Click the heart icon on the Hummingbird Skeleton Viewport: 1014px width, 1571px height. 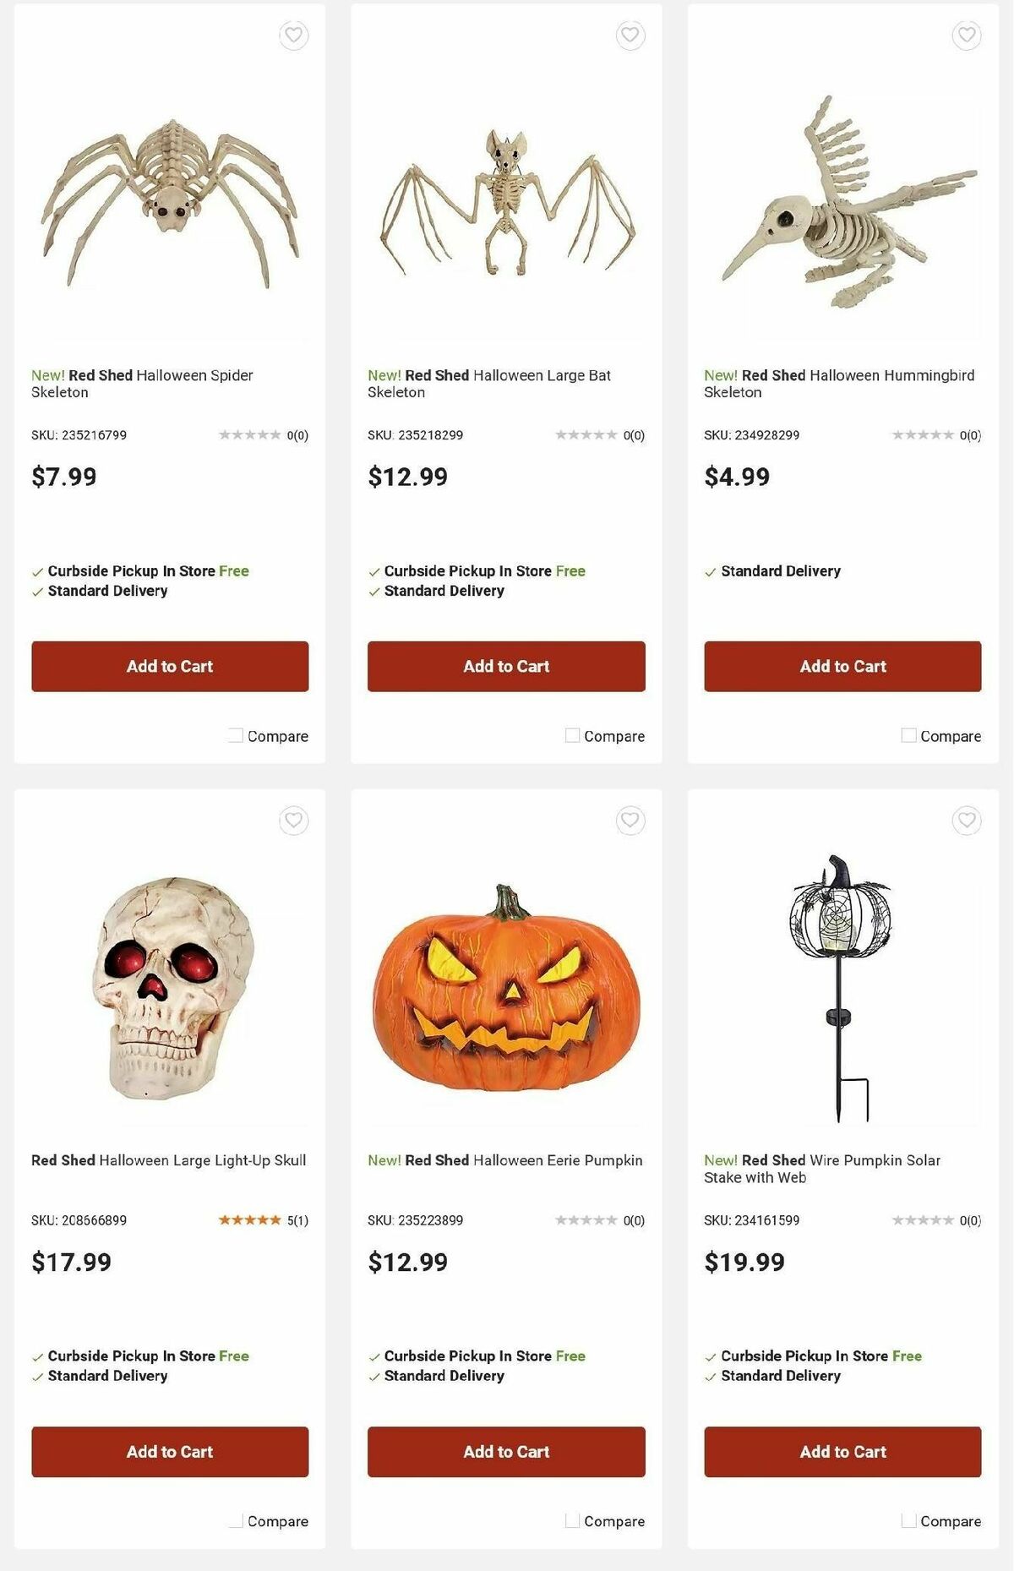pos(964,35)
